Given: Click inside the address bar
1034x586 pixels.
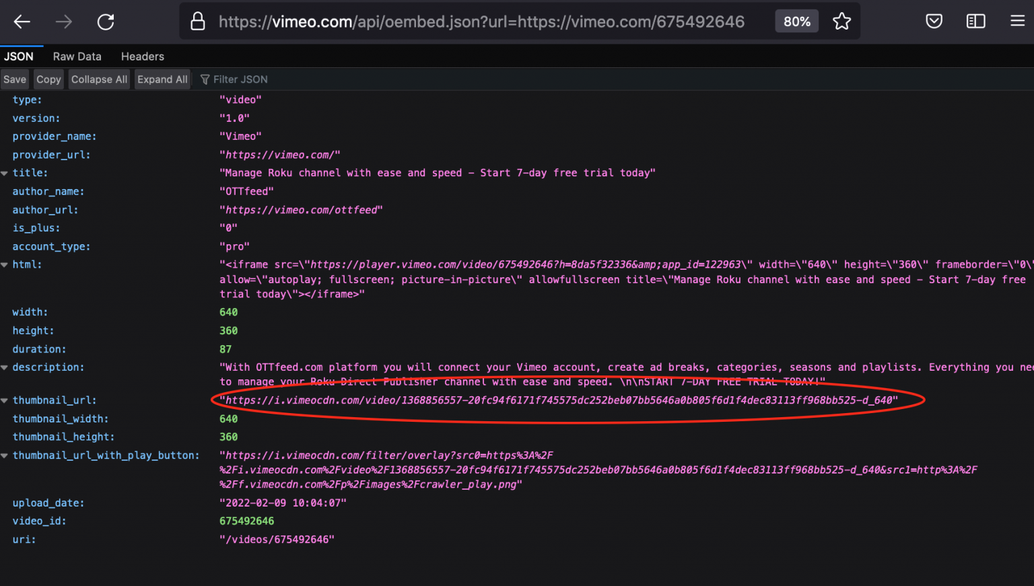Looking at the screenshot, I should [471, 21].
